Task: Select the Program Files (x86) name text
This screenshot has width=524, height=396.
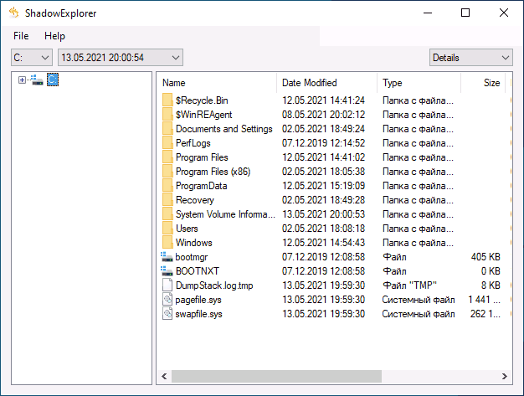Action: [213, 172]
